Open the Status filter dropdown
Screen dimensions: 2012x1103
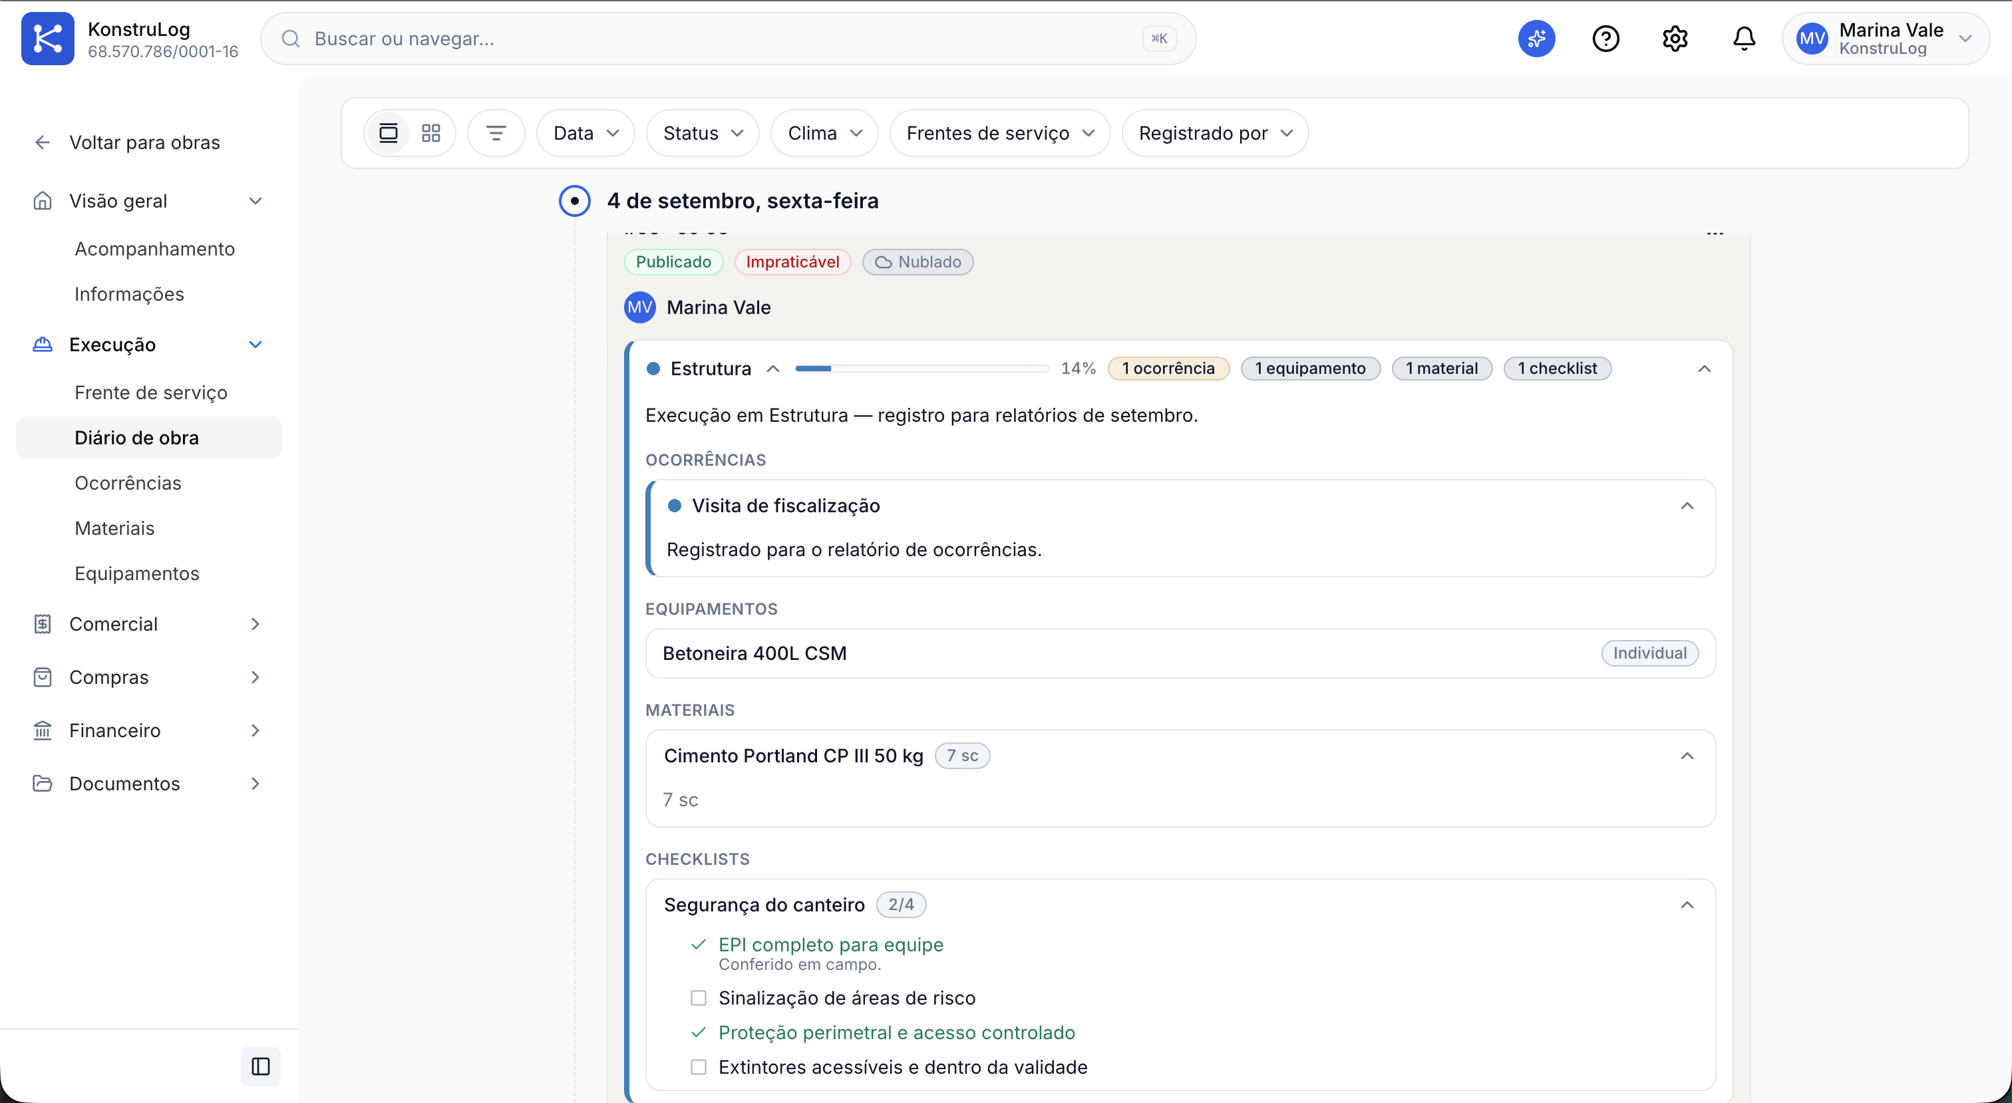tap(703, 134)
